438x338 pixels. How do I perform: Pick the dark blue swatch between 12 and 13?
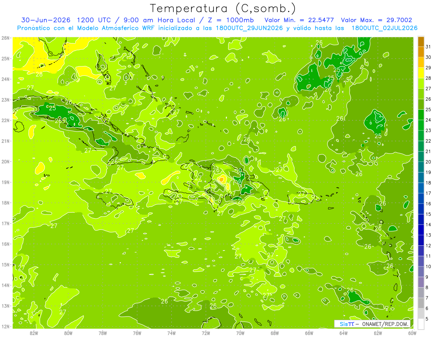(x=421, y=240)
